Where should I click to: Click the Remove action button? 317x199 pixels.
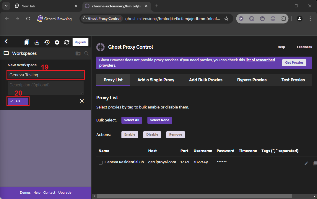(175, 135)
